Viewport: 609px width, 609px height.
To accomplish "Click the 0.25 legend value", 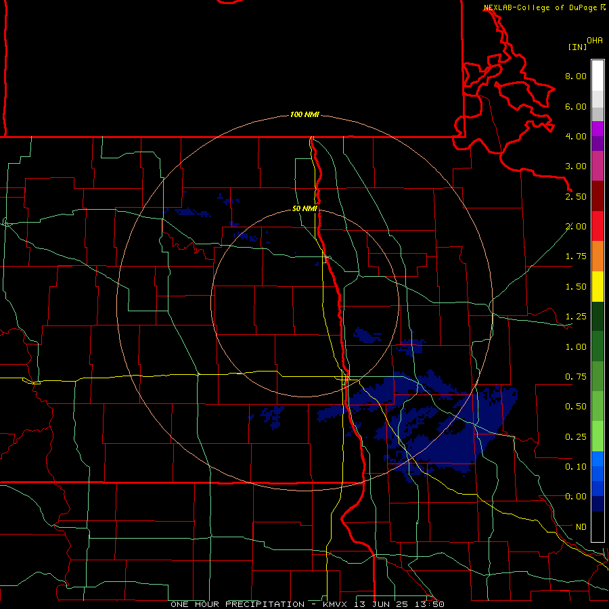I will (576, 437).
